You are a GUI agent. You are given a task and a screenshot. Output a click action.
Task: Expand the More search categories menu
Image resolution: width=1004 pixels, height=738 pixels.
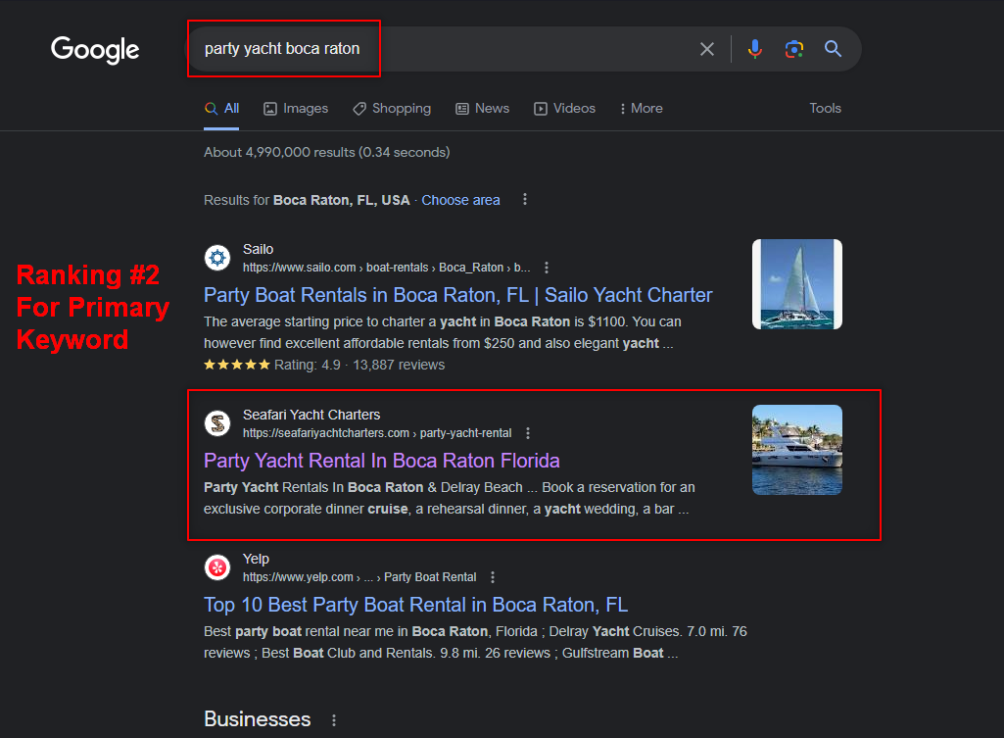coord(641,109)
